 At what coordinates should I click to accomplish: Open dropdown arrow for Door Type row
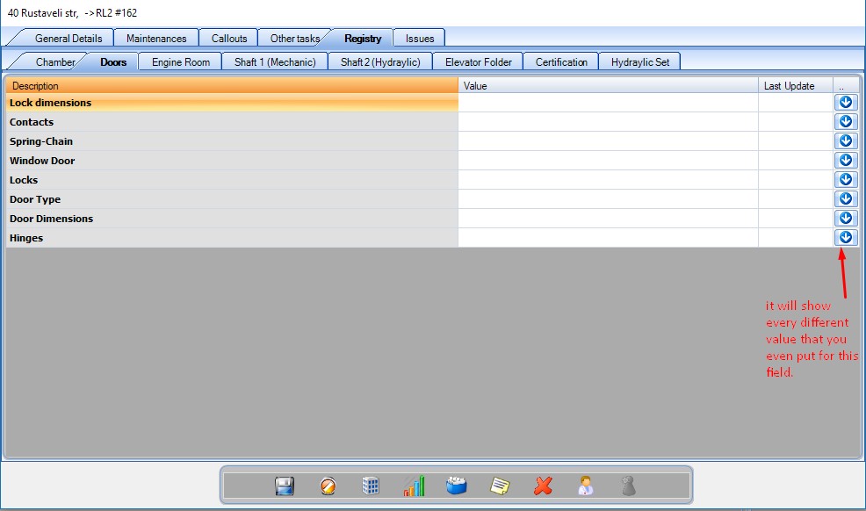[845, 199]
